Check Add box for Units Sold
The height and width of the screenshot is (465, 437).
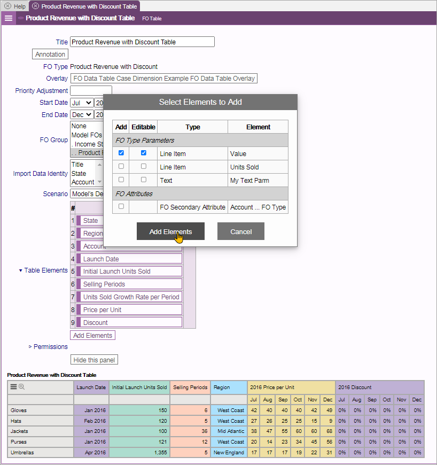point(121,166)
